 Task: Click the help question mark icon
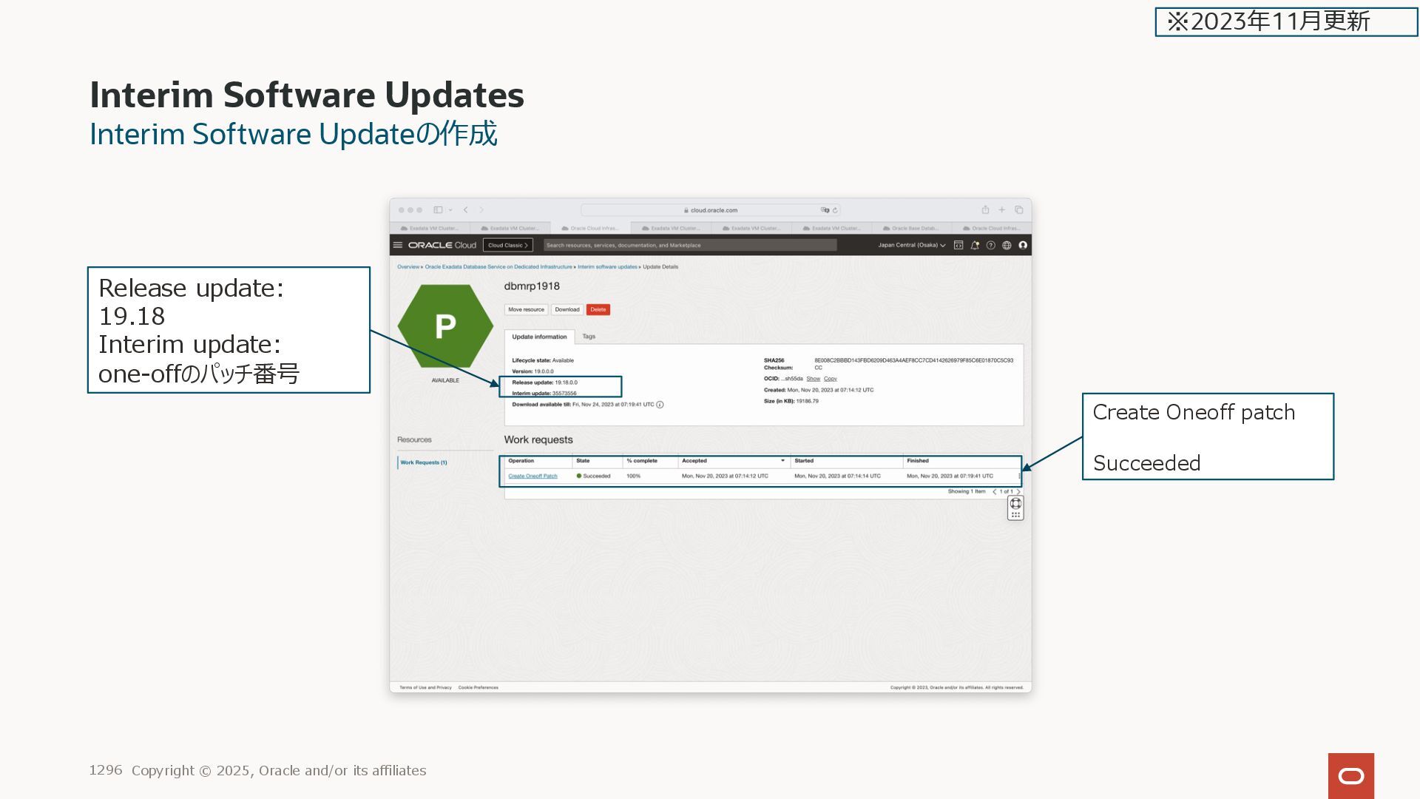coord(991,245)
